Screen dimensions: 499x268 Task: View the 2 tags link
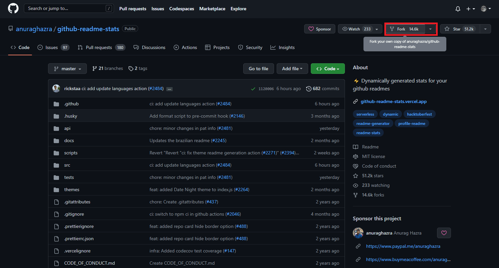pyautogui.click(x=138, y=69)
